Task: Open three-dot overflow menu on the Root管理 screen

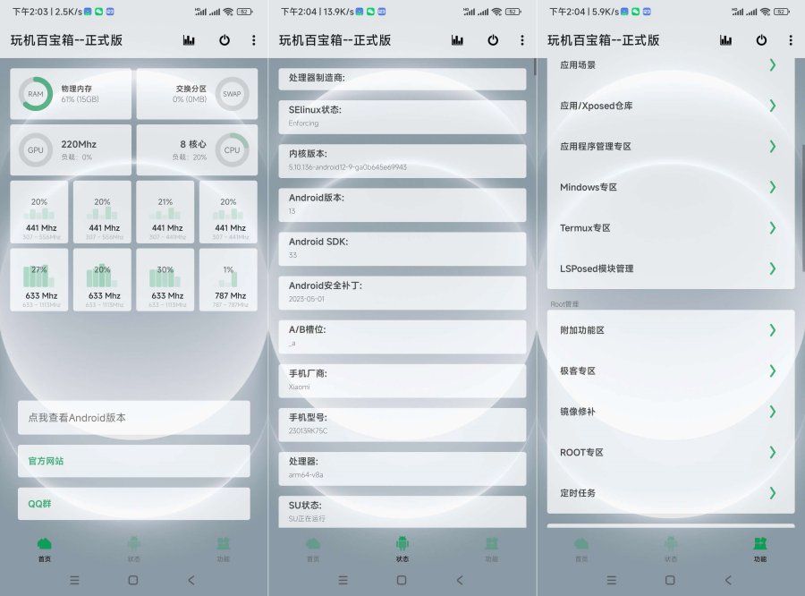Action: coord(791,40)
